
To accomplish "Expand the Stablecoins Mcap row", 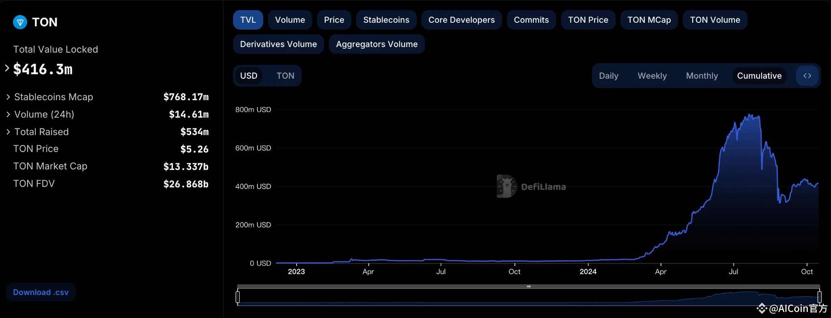I will tap(108, 97).
